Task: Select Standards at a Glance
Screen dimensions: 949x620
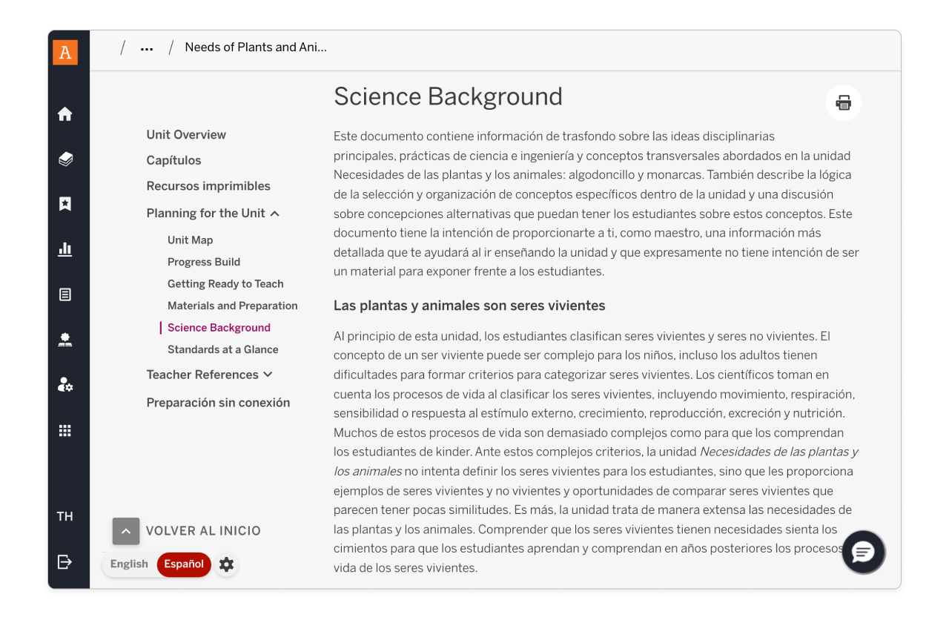Action: [x=222, y=350]
